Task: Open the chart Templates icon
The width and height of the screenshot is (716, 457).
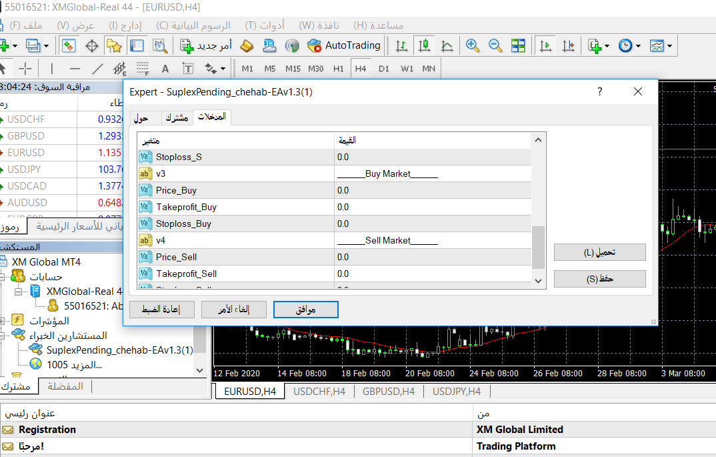Action: click(657, 45)
